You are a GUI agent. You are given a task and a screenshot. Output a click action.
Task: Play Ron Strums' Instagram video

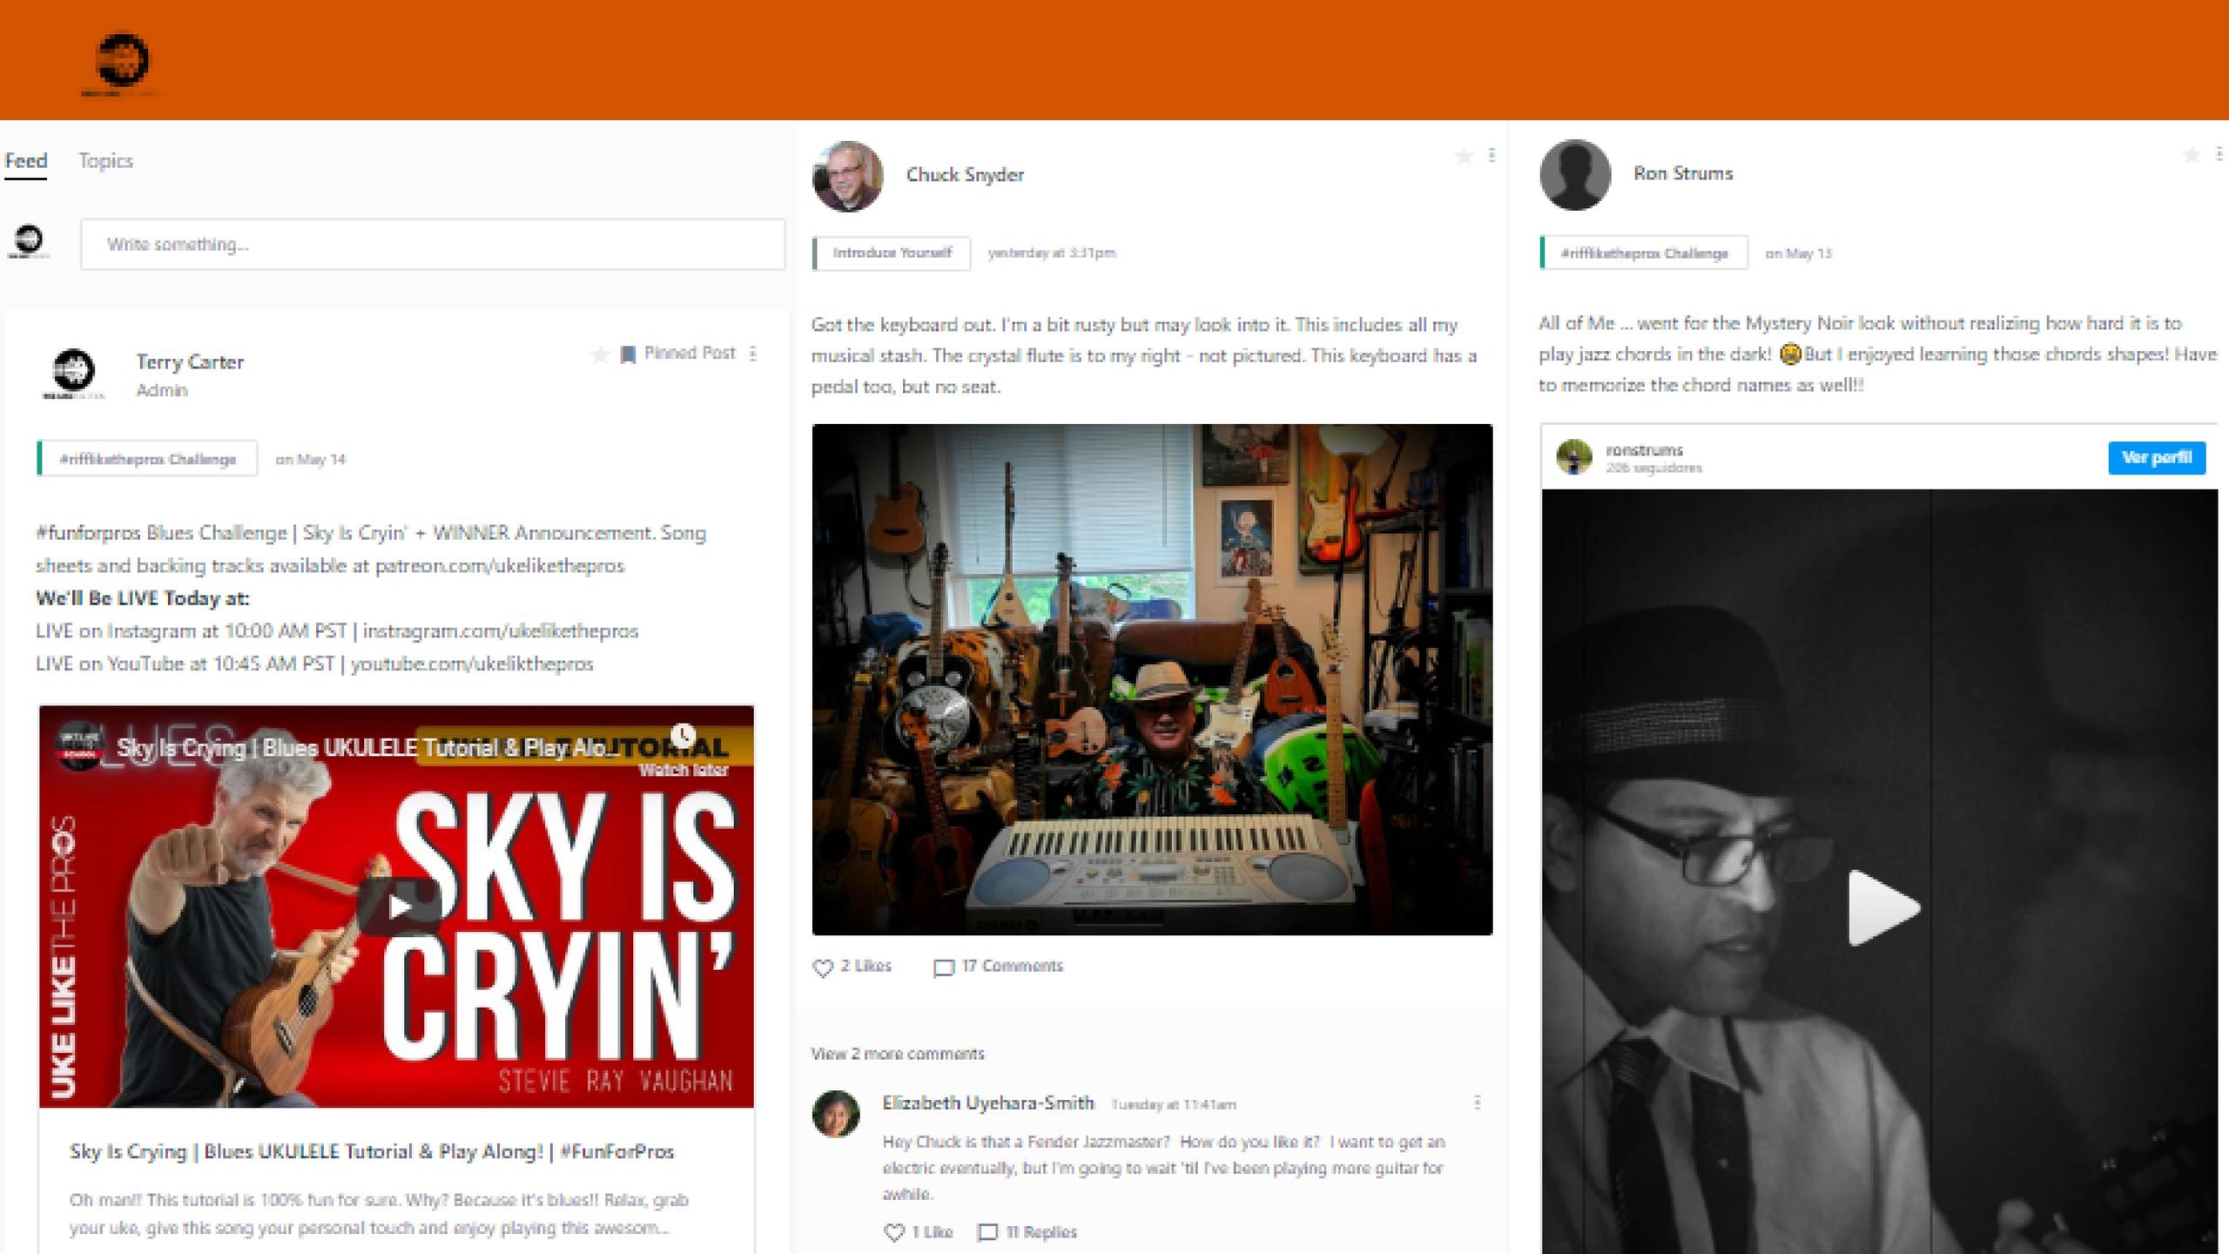[x=1882, y=907]
